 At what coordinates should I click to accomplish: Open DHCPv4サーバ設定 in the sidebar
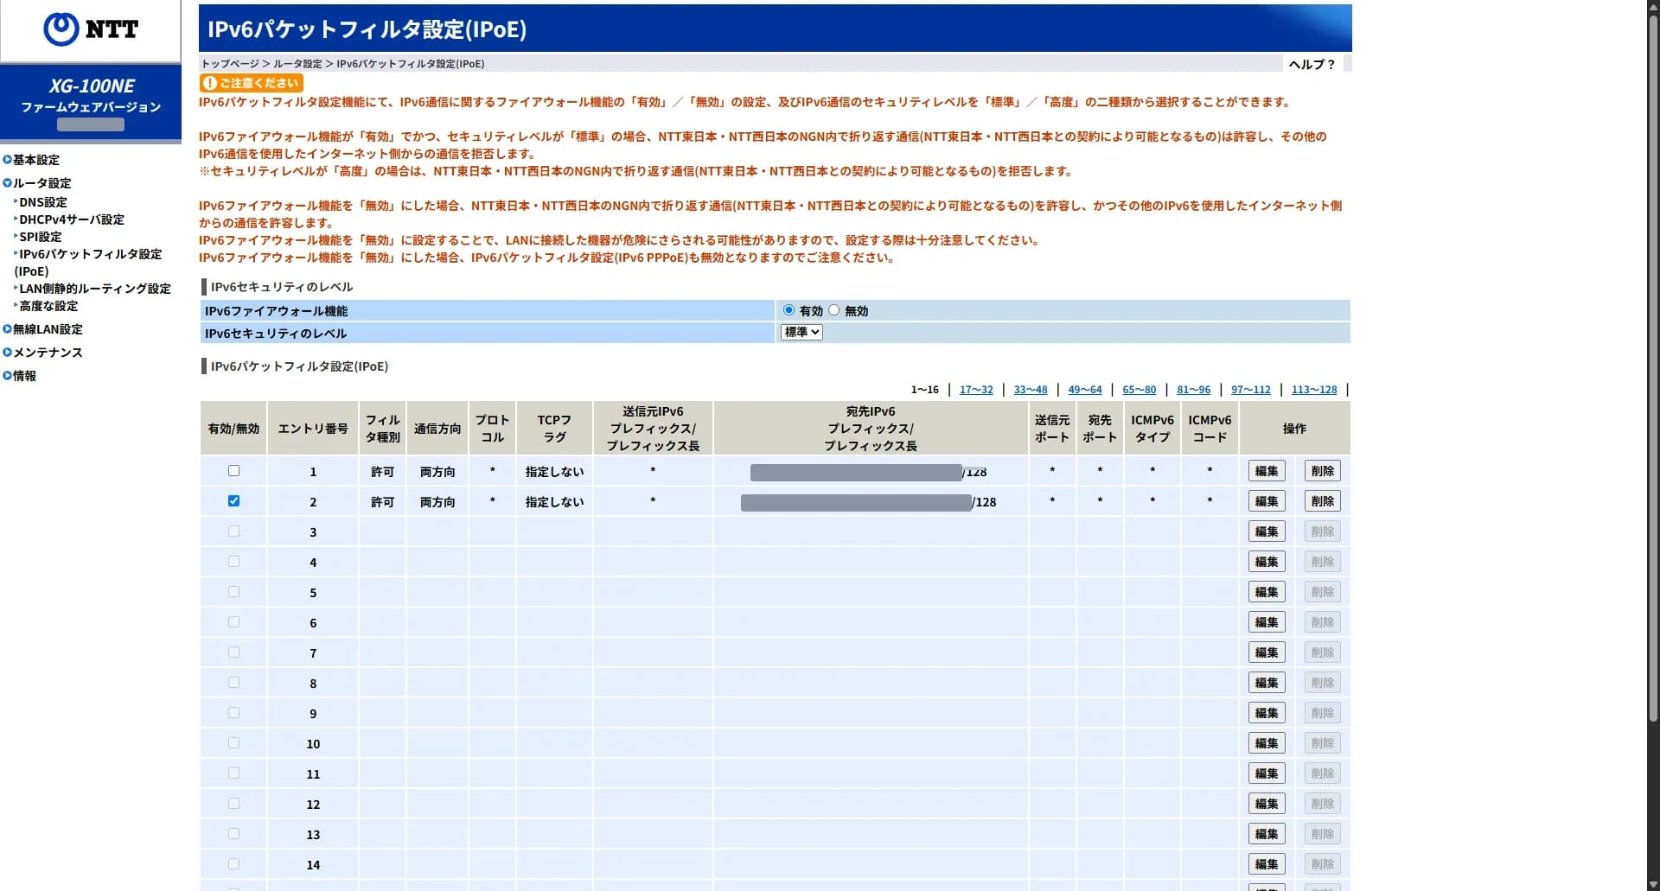tap(72, 220)
